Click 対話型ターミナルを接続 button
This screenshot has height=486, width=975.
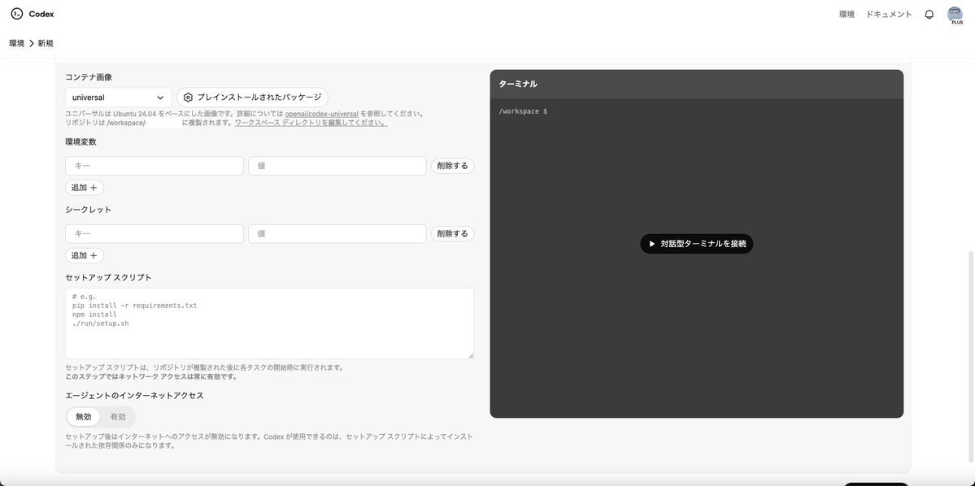[696, 245]
